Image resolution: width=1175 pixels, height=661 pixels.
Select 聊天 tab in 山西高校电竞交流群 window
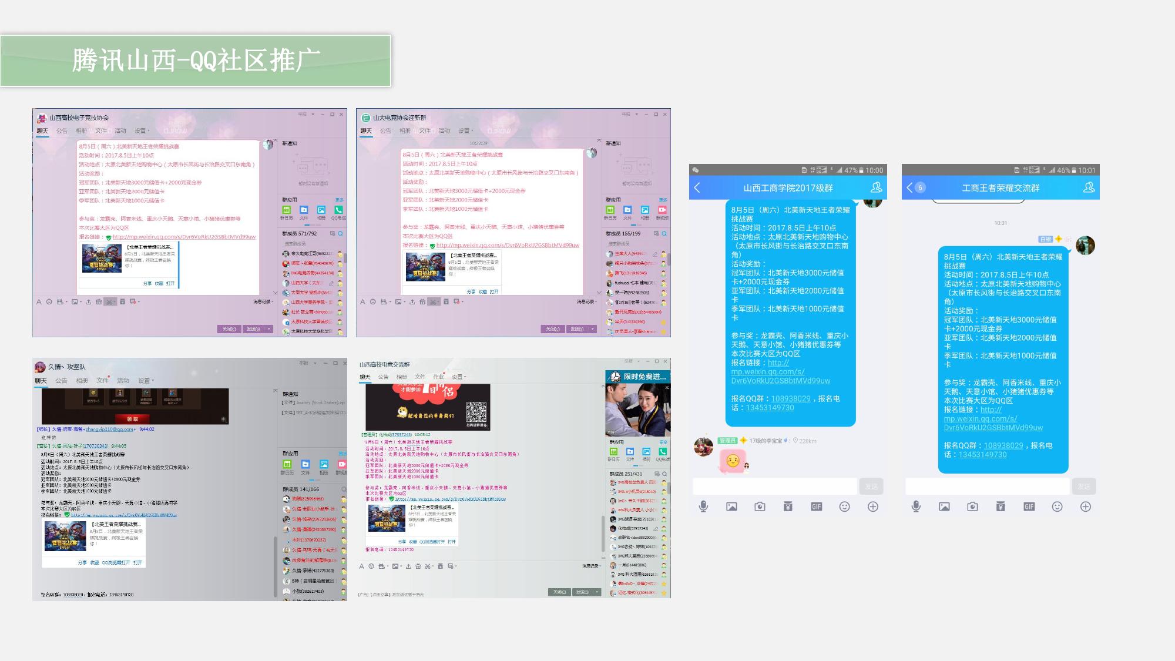coord(365,377)
